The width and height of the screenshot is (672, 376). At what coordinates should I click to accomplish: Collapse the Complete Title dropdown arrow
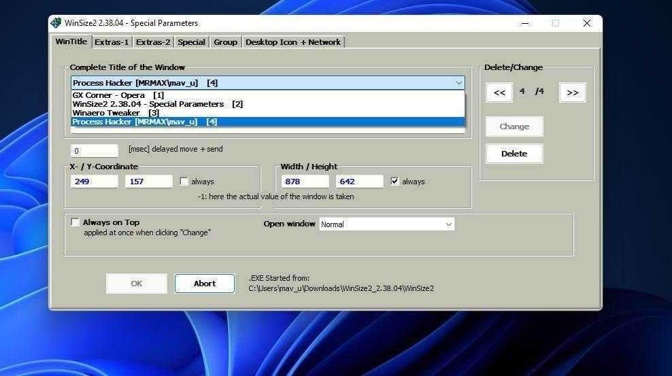click(458, 83)
